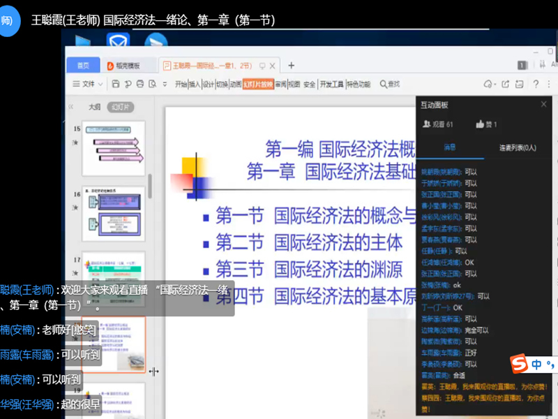Open the 幻灯片放映 slideshow ribbon tab
This screenshot has width=558, height=419.
click(x=257, y=84)
